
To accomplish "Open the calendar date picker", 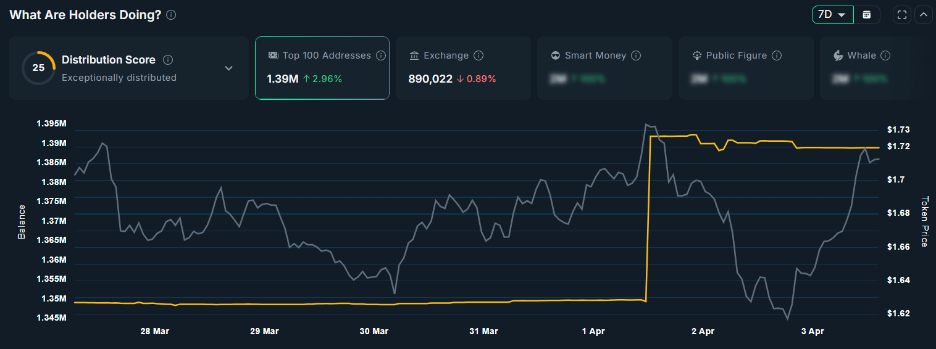I will click(867, 15).
